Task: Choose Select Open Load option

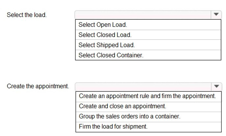Action: click(x=148, y=25)
